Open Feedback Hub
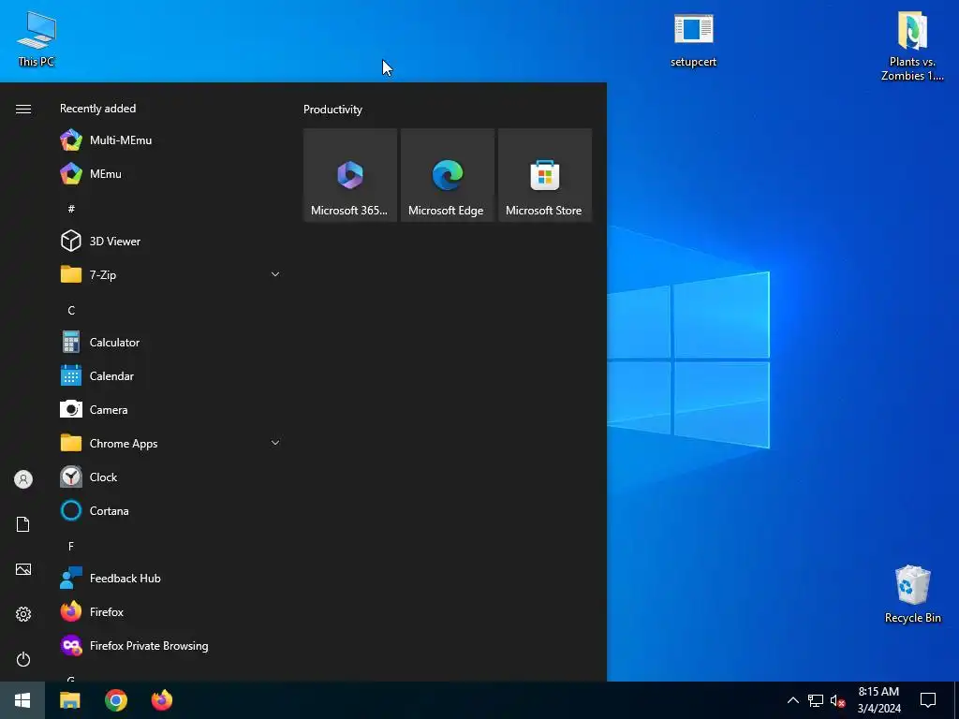The height and width of the screenshot is (719, 959). pyautogui.click(x=170, y=579)
